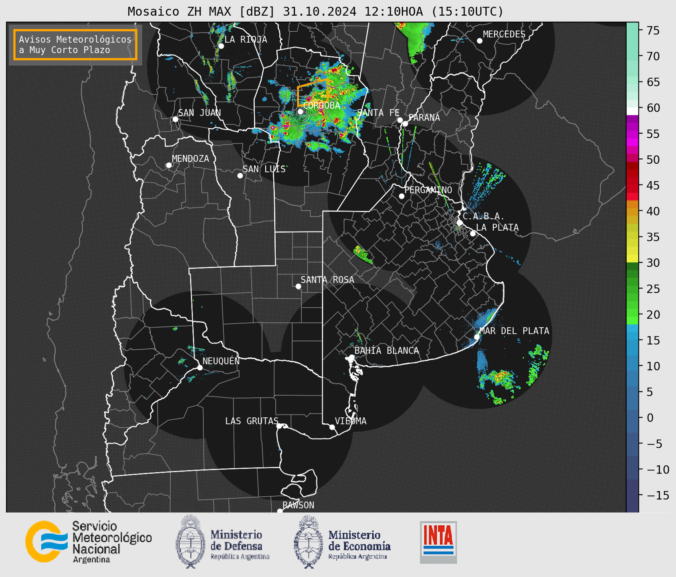
Task: Click the orange warning polygon near Córdoba
Action: coord(313,92)
